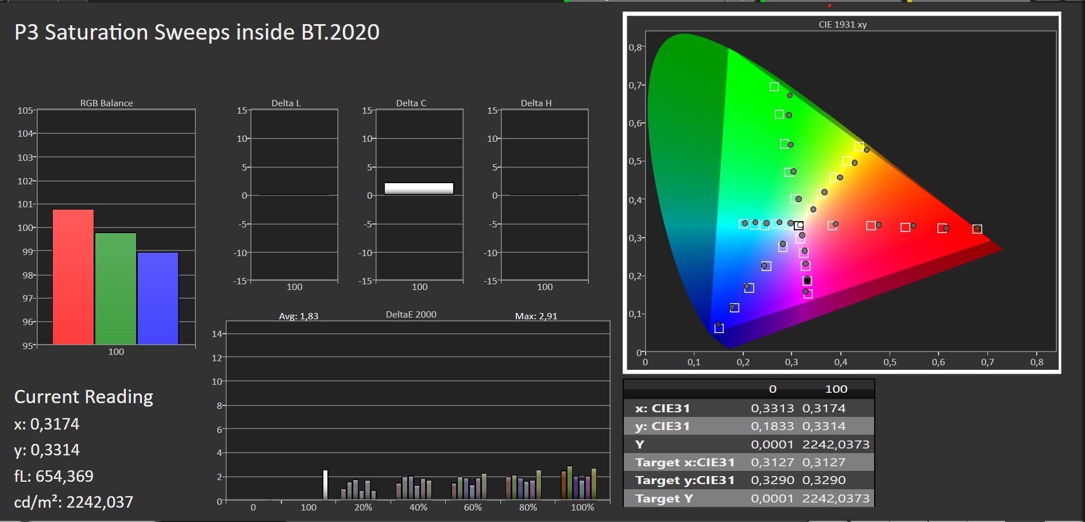1085x522 pixels.
Task: Select the Target y:CIE31 row label
Action: (x=685, y=480)
